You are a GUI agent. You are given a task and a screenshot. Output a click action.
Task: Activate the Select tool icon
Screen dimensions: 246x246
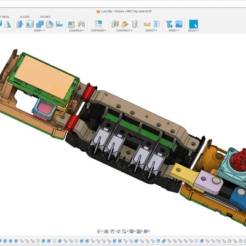pyautogui.click(x=194, y=24)
